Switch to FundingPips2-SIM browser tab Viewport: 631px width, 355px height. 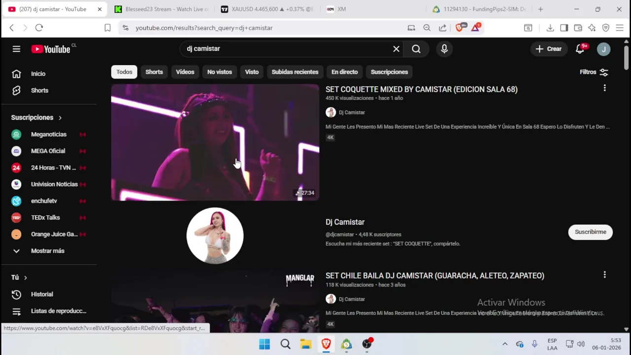coord(479,9)
